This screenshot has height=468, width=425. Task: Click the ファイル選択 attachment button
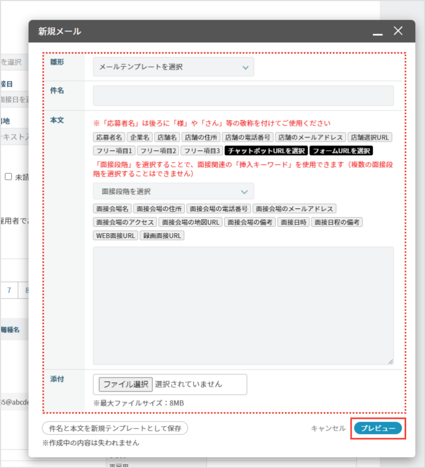126,385
